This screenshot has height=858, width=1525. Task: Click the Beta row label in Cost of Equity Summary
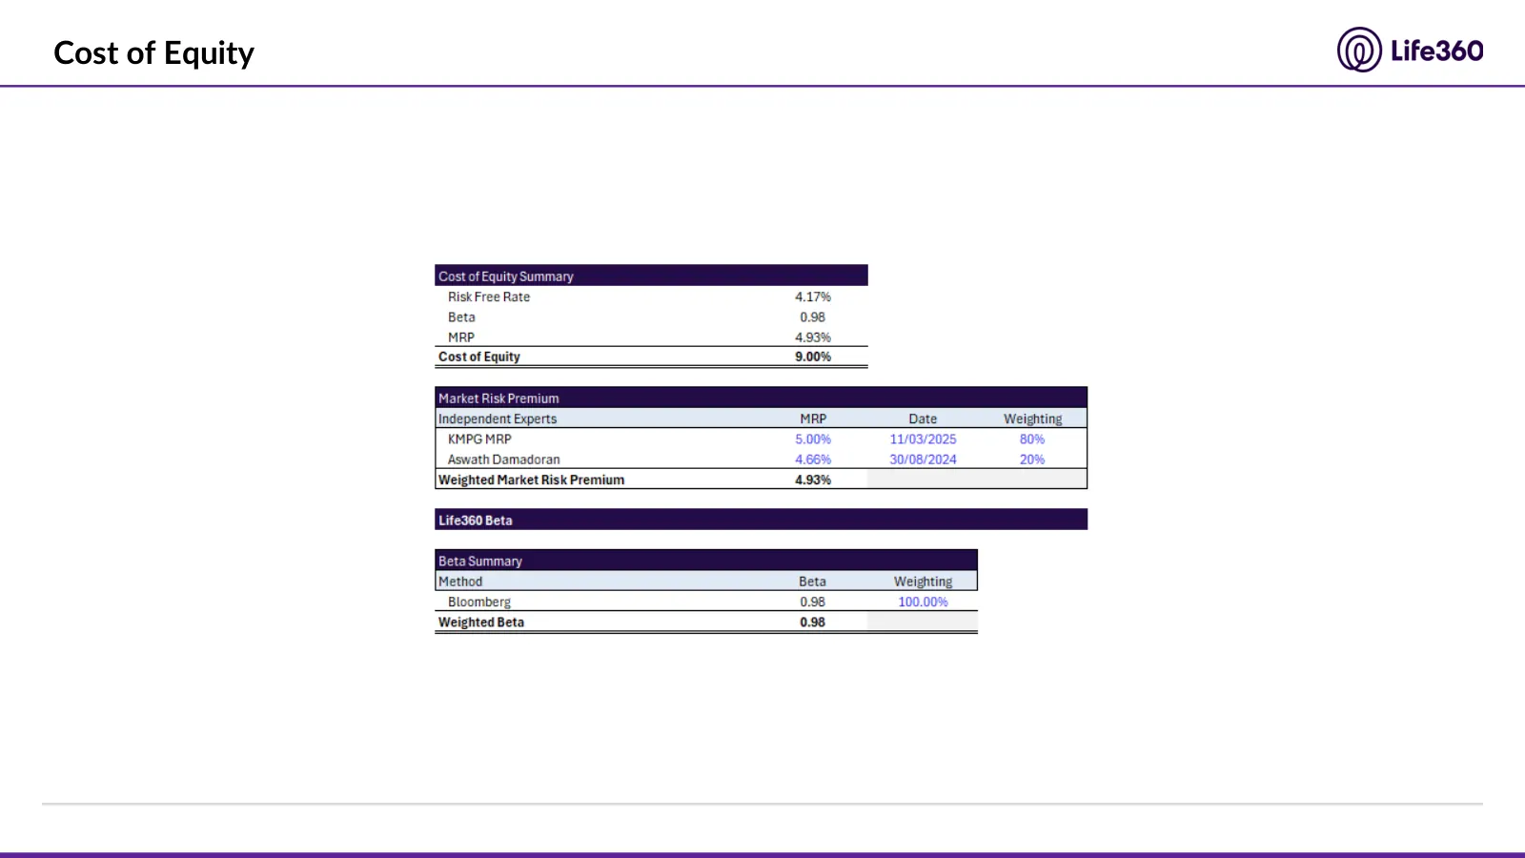[461, 317]
